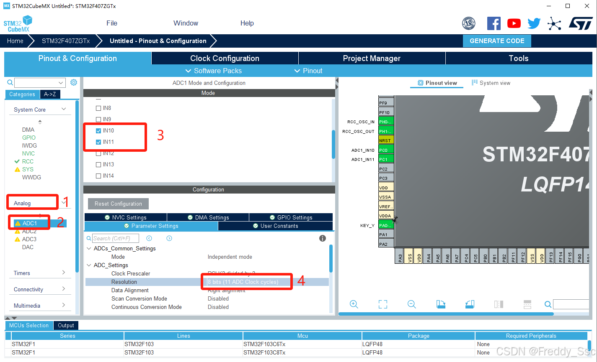The width and height of the screenshot is (597, 362).
Task: Rotate the chip clockwise icon
Action: 441,304
